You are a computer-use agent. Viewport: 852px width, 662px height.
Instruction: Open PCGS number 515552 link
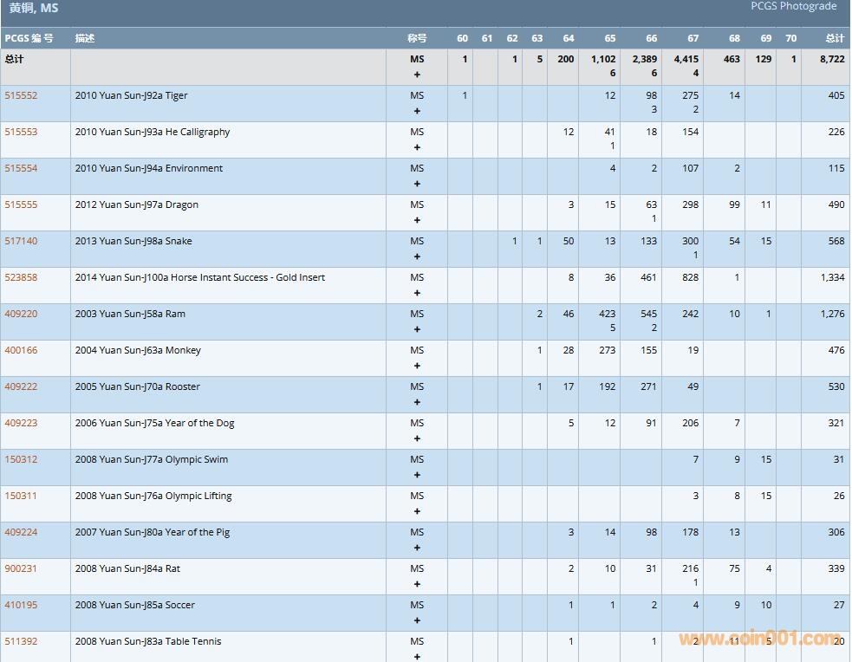(x=21, y=96)
